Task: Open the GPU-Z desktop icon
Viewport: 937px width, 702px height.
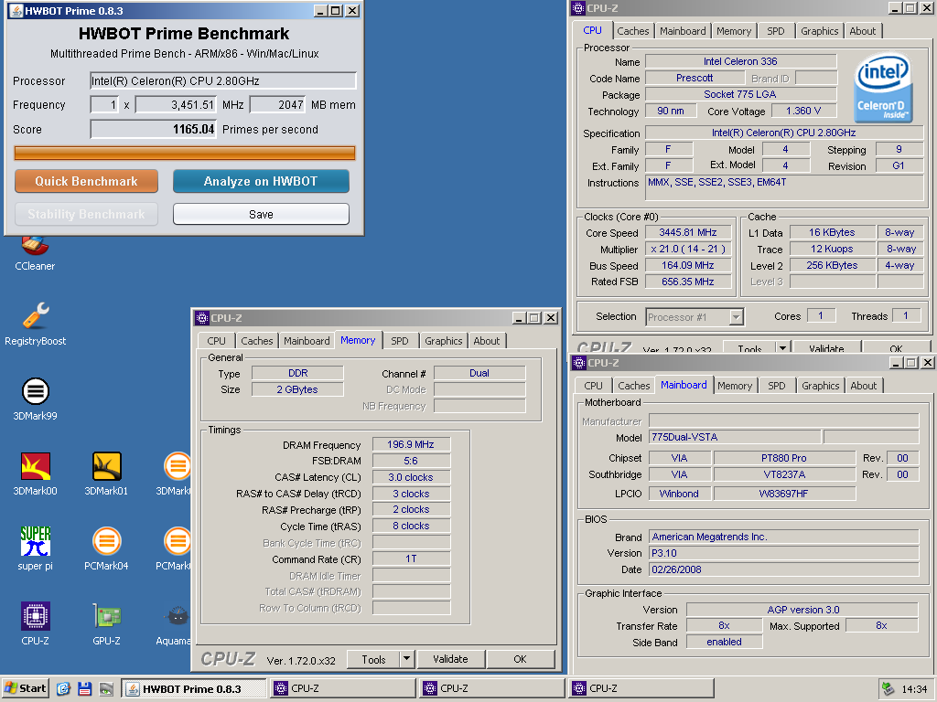Action: click(x=106, y=623)
